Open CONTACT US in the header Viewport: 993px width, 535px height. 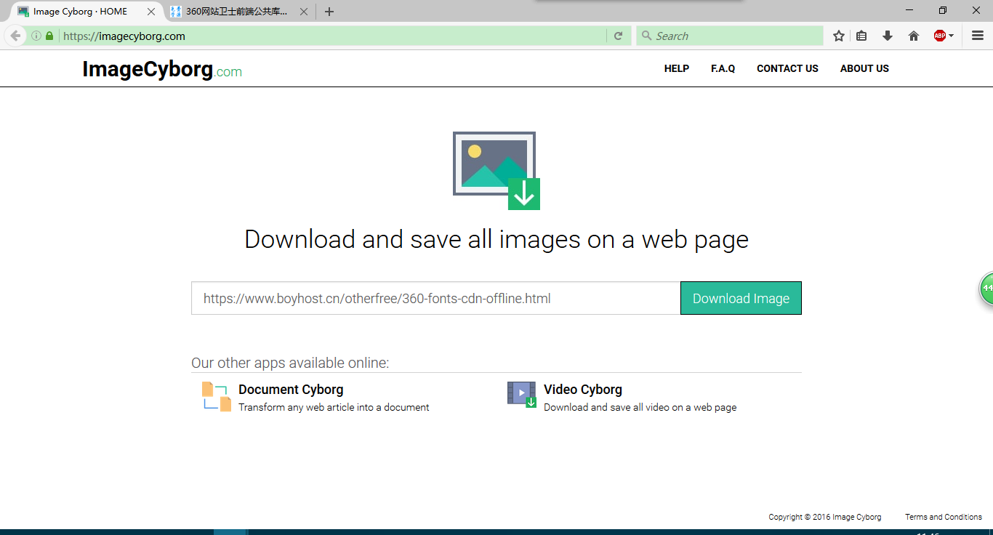787,68
